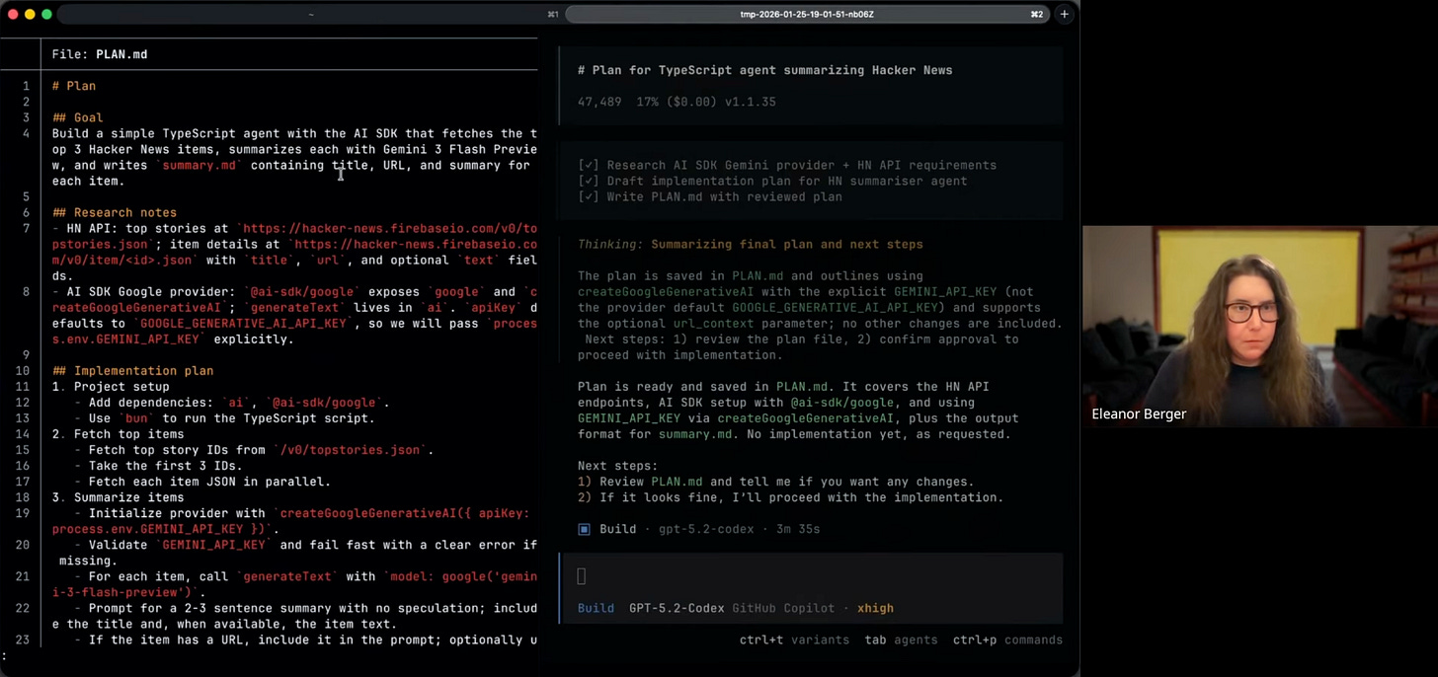Click '1) Review PLAN.md' next step line
1438x677 pixels.
click(775, 482)
